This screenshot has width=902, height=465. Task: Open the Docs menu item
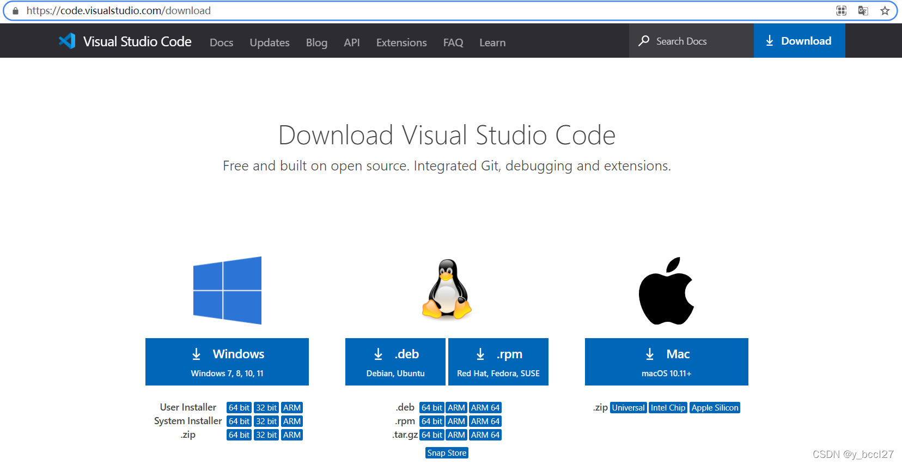(221, 42)
